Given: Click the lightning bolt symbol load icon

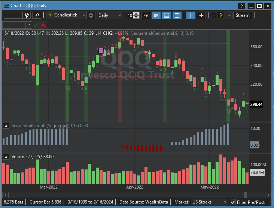Looking at the screenshot, I should pyautogui.click(x=27, y=15).
